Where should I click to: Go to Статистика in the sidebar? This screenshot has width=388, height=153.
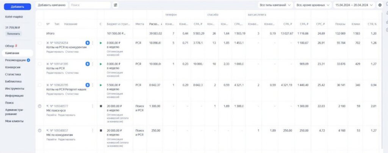[13, 74]
